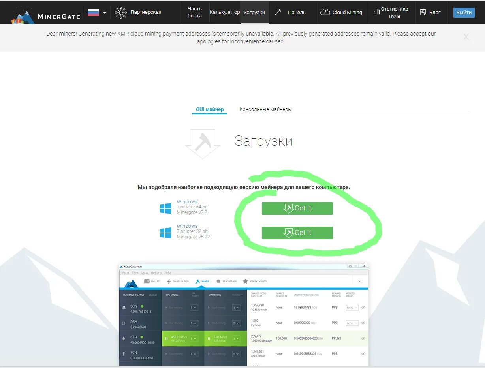Open DSH CPU cores dropdown
The image size is (485, 368).
point(194,323)
